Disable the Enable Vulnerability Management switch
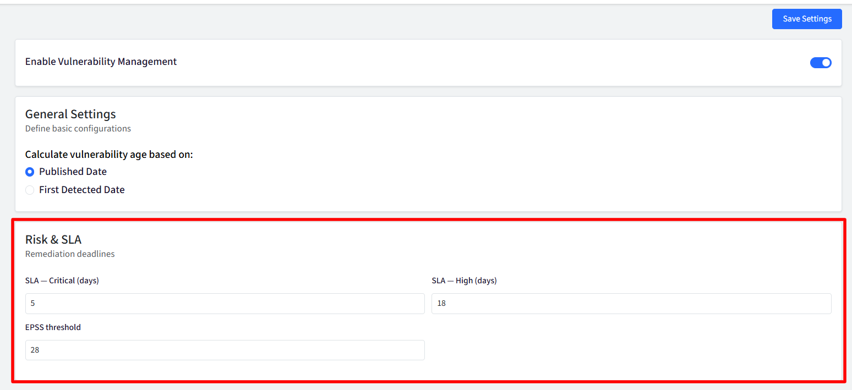 tap(821, 63)
